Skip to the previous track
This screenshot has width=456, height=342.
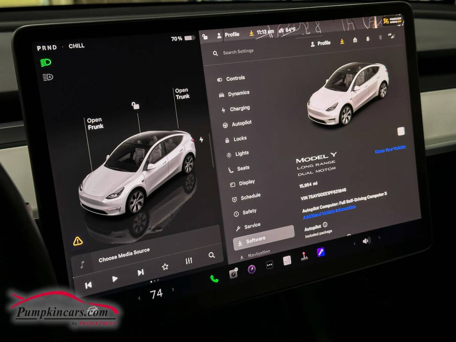click(x=88, y=285)
